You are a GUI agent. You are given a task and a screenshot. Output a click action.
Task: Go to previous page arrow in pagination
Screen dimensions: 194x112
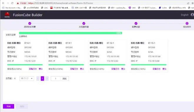tap(38, 78)
